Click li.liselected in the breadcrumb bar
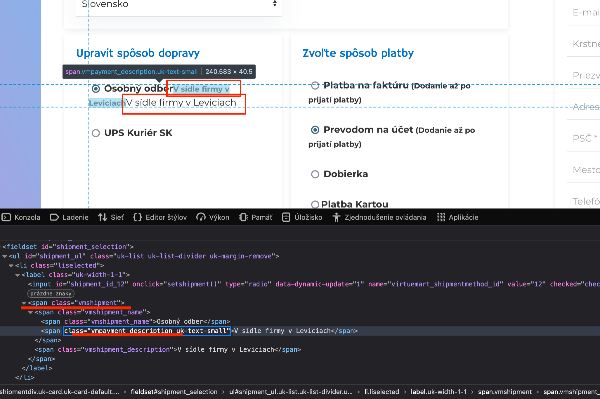 point(381,392)
